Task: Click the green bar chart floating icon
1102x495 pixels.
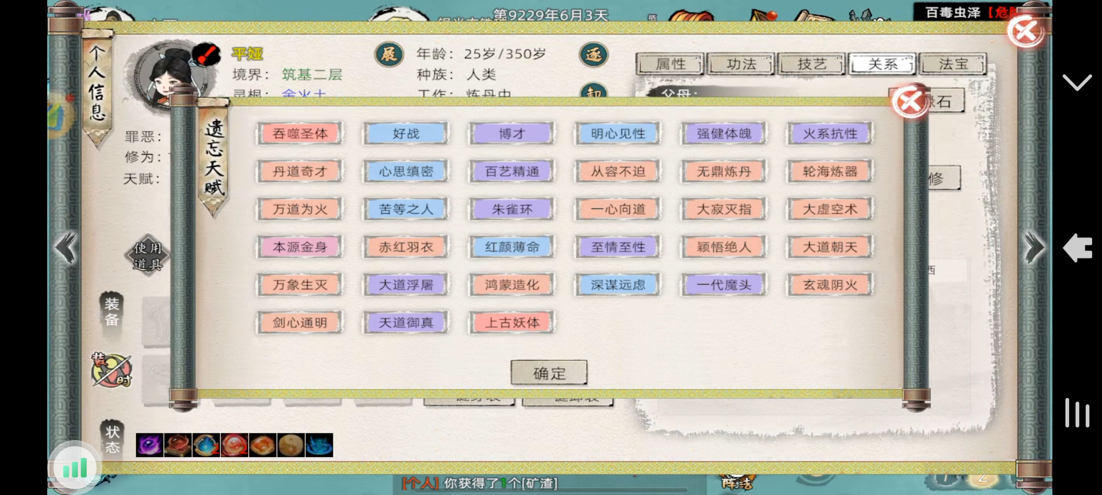Action: (x=75, y=468)
